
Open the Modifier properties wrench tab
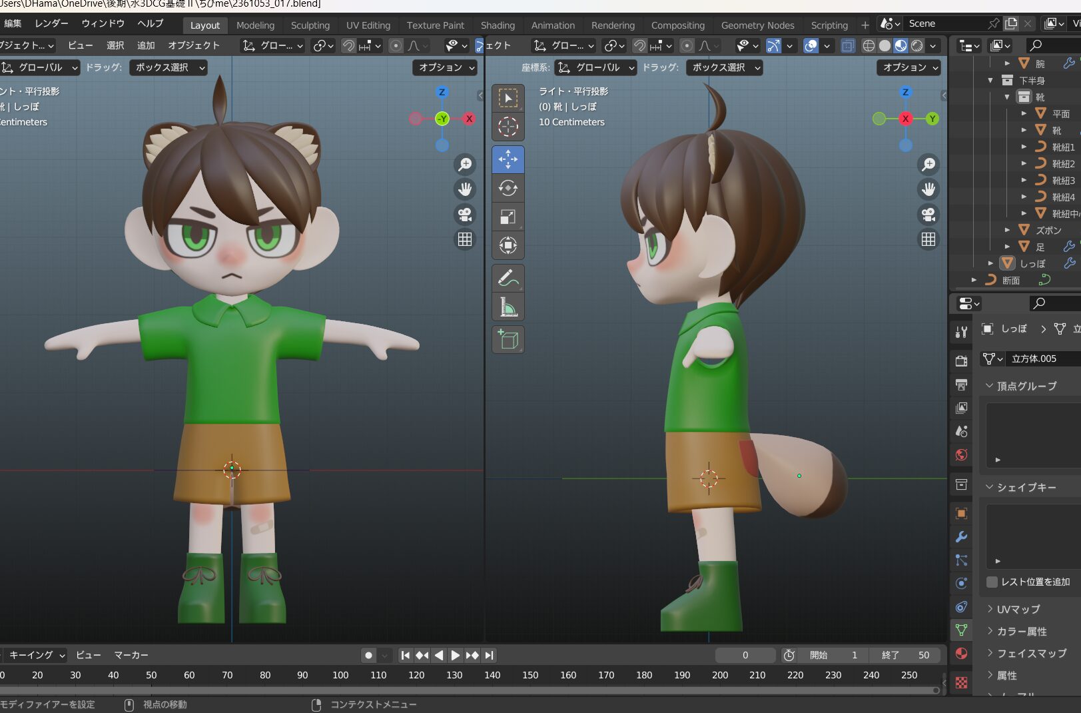point(961,537)
